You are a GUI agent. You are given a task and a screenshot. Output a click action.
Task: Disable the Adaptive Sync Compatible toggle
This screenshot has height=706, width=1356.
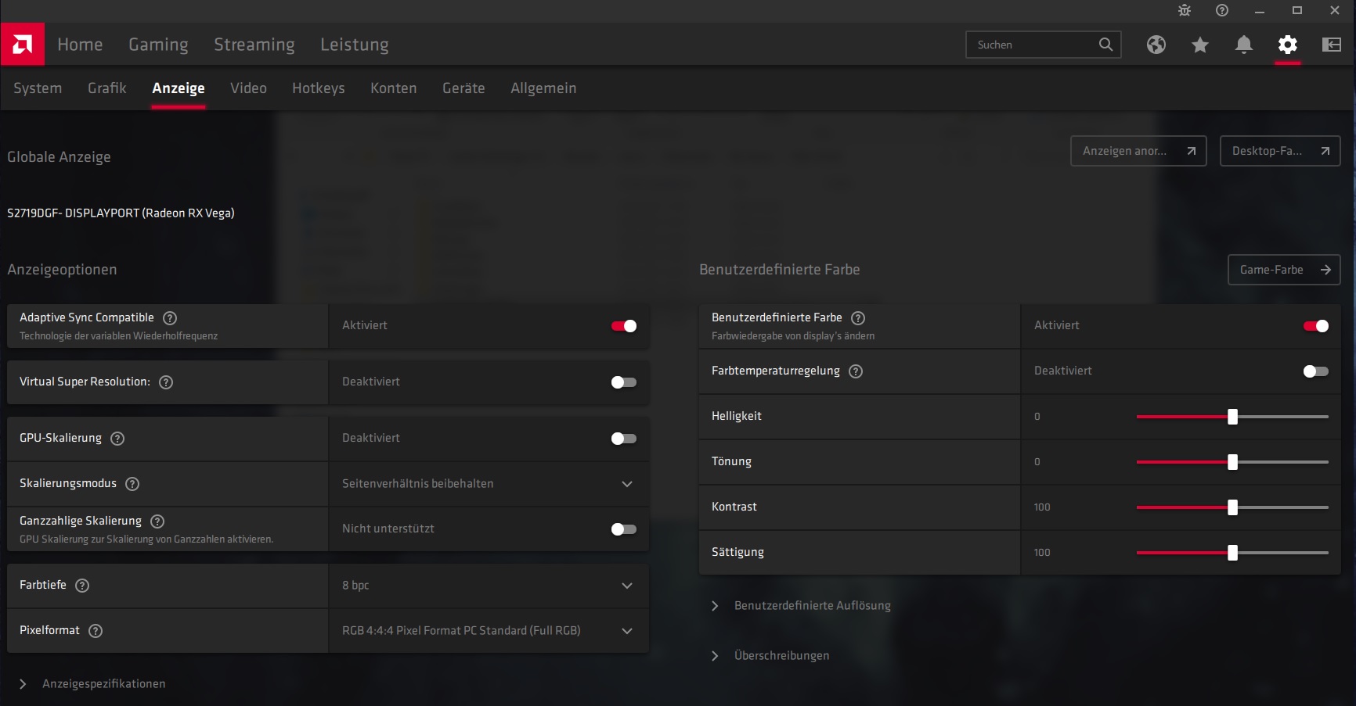click(x=624, y=326)
